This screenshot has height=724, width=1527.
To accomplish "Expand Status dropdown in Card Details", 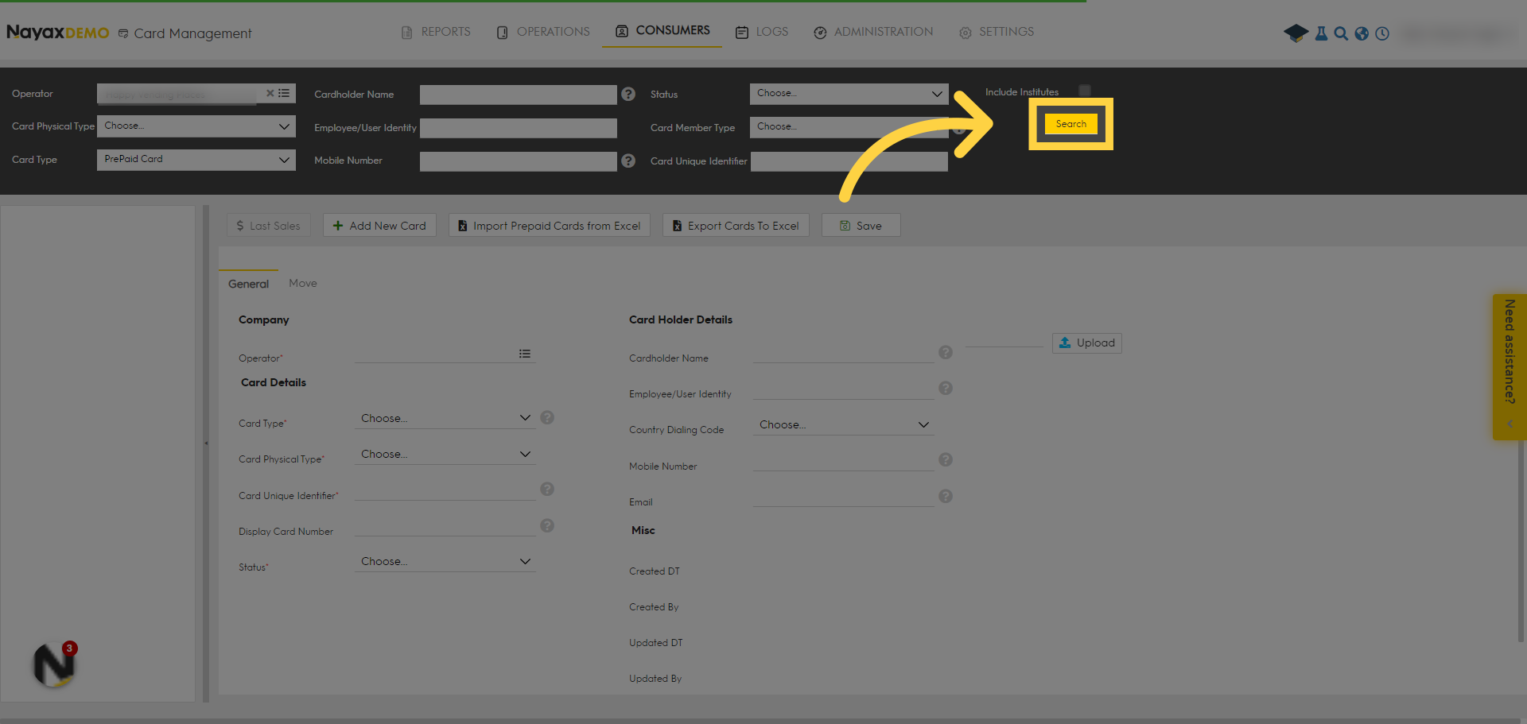I will point(445,561).
